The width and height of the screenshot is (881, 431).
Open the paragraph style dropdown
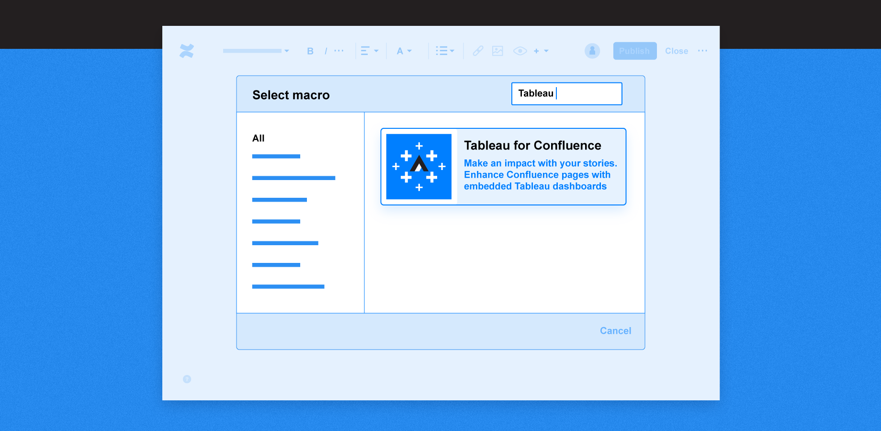click(256, 51)
